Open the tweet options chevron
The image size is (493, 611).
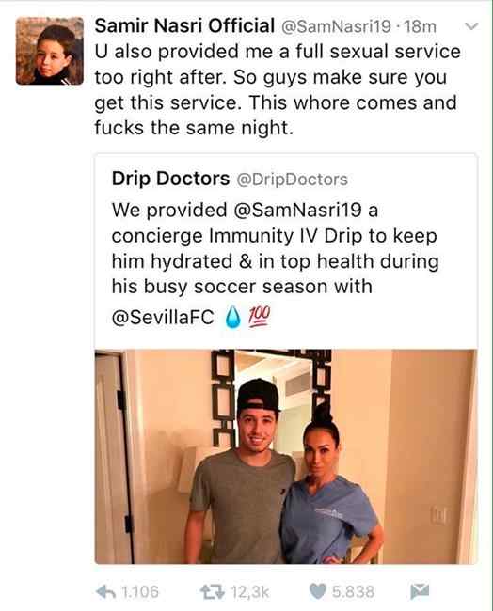coord(472,26)
